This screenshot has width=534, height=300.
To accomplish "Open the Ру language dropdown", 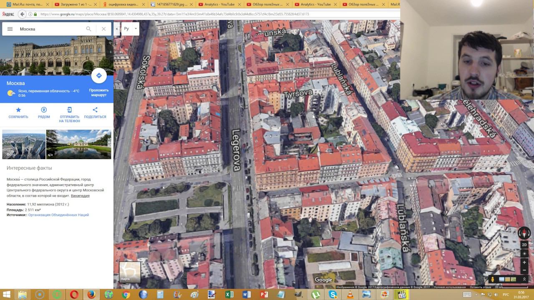I will tap(130, 29).
